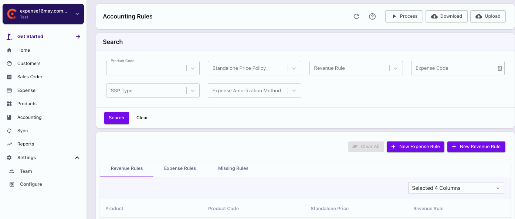Open the Configure item under Settings
The image size is (515, 219).
pyautogui.click(x=31, y=184)
